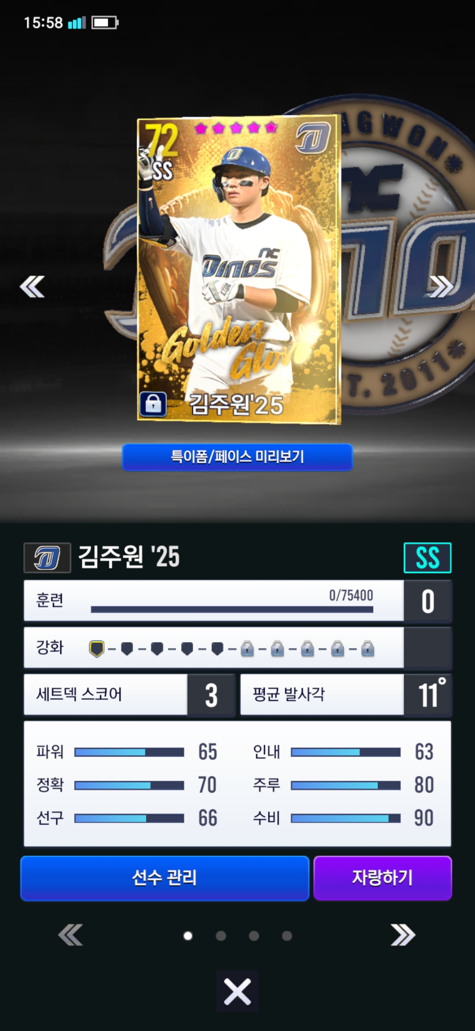The width and height of the screenshot is (475, 1031).
Task: Switch to the fourth page dot
Action: pos(287,935)
